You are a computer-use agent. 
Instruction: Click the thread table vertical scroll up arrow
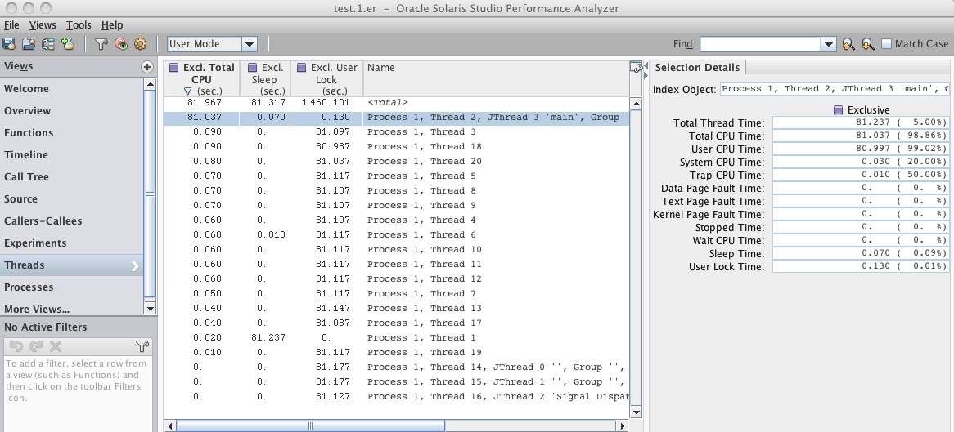click(637, 103)
